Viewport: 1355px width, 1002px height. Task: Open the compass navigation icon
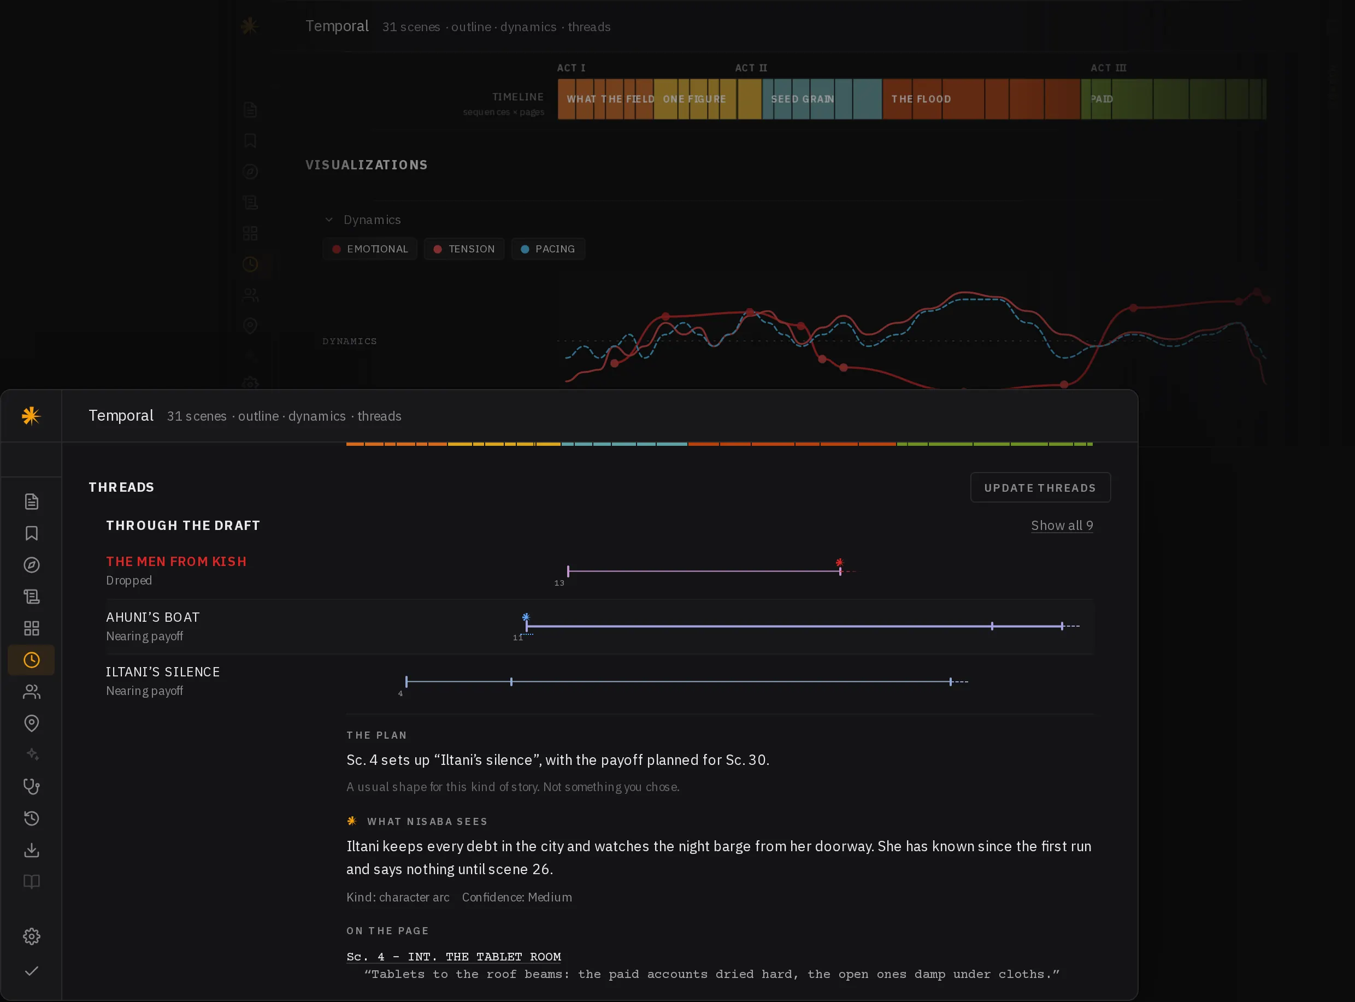pyautogui.click(x=32, y=565)
